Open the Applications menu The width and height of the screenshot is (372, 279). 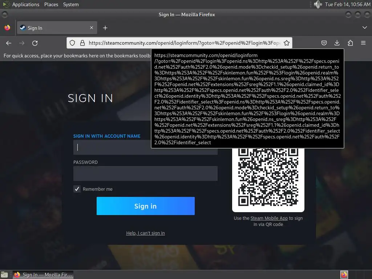[x=26, y=4]
